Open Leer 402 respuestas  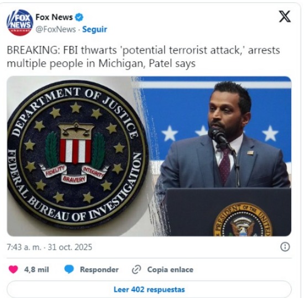149,290
